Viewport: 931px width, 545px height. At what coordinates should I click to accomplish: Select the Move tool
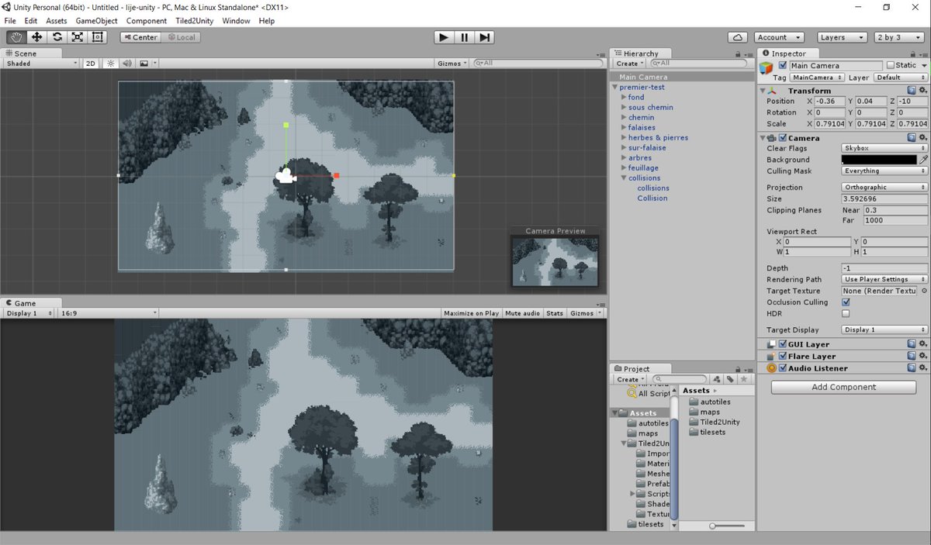[36, 36]
